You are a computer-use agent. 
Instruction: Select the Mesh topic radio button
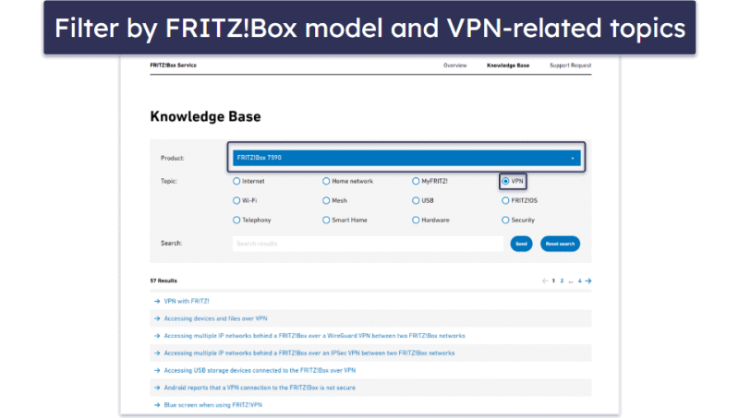(326, 200)
